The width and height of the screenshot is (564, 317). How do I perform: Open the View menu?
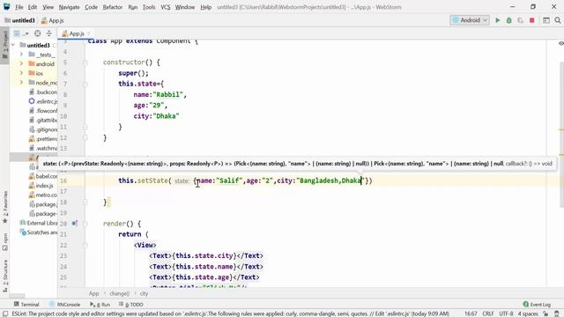click(48, 7)
